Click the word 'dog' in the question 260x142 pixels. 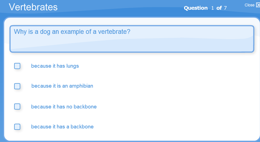pyautogui.click(x=45, y=32)
